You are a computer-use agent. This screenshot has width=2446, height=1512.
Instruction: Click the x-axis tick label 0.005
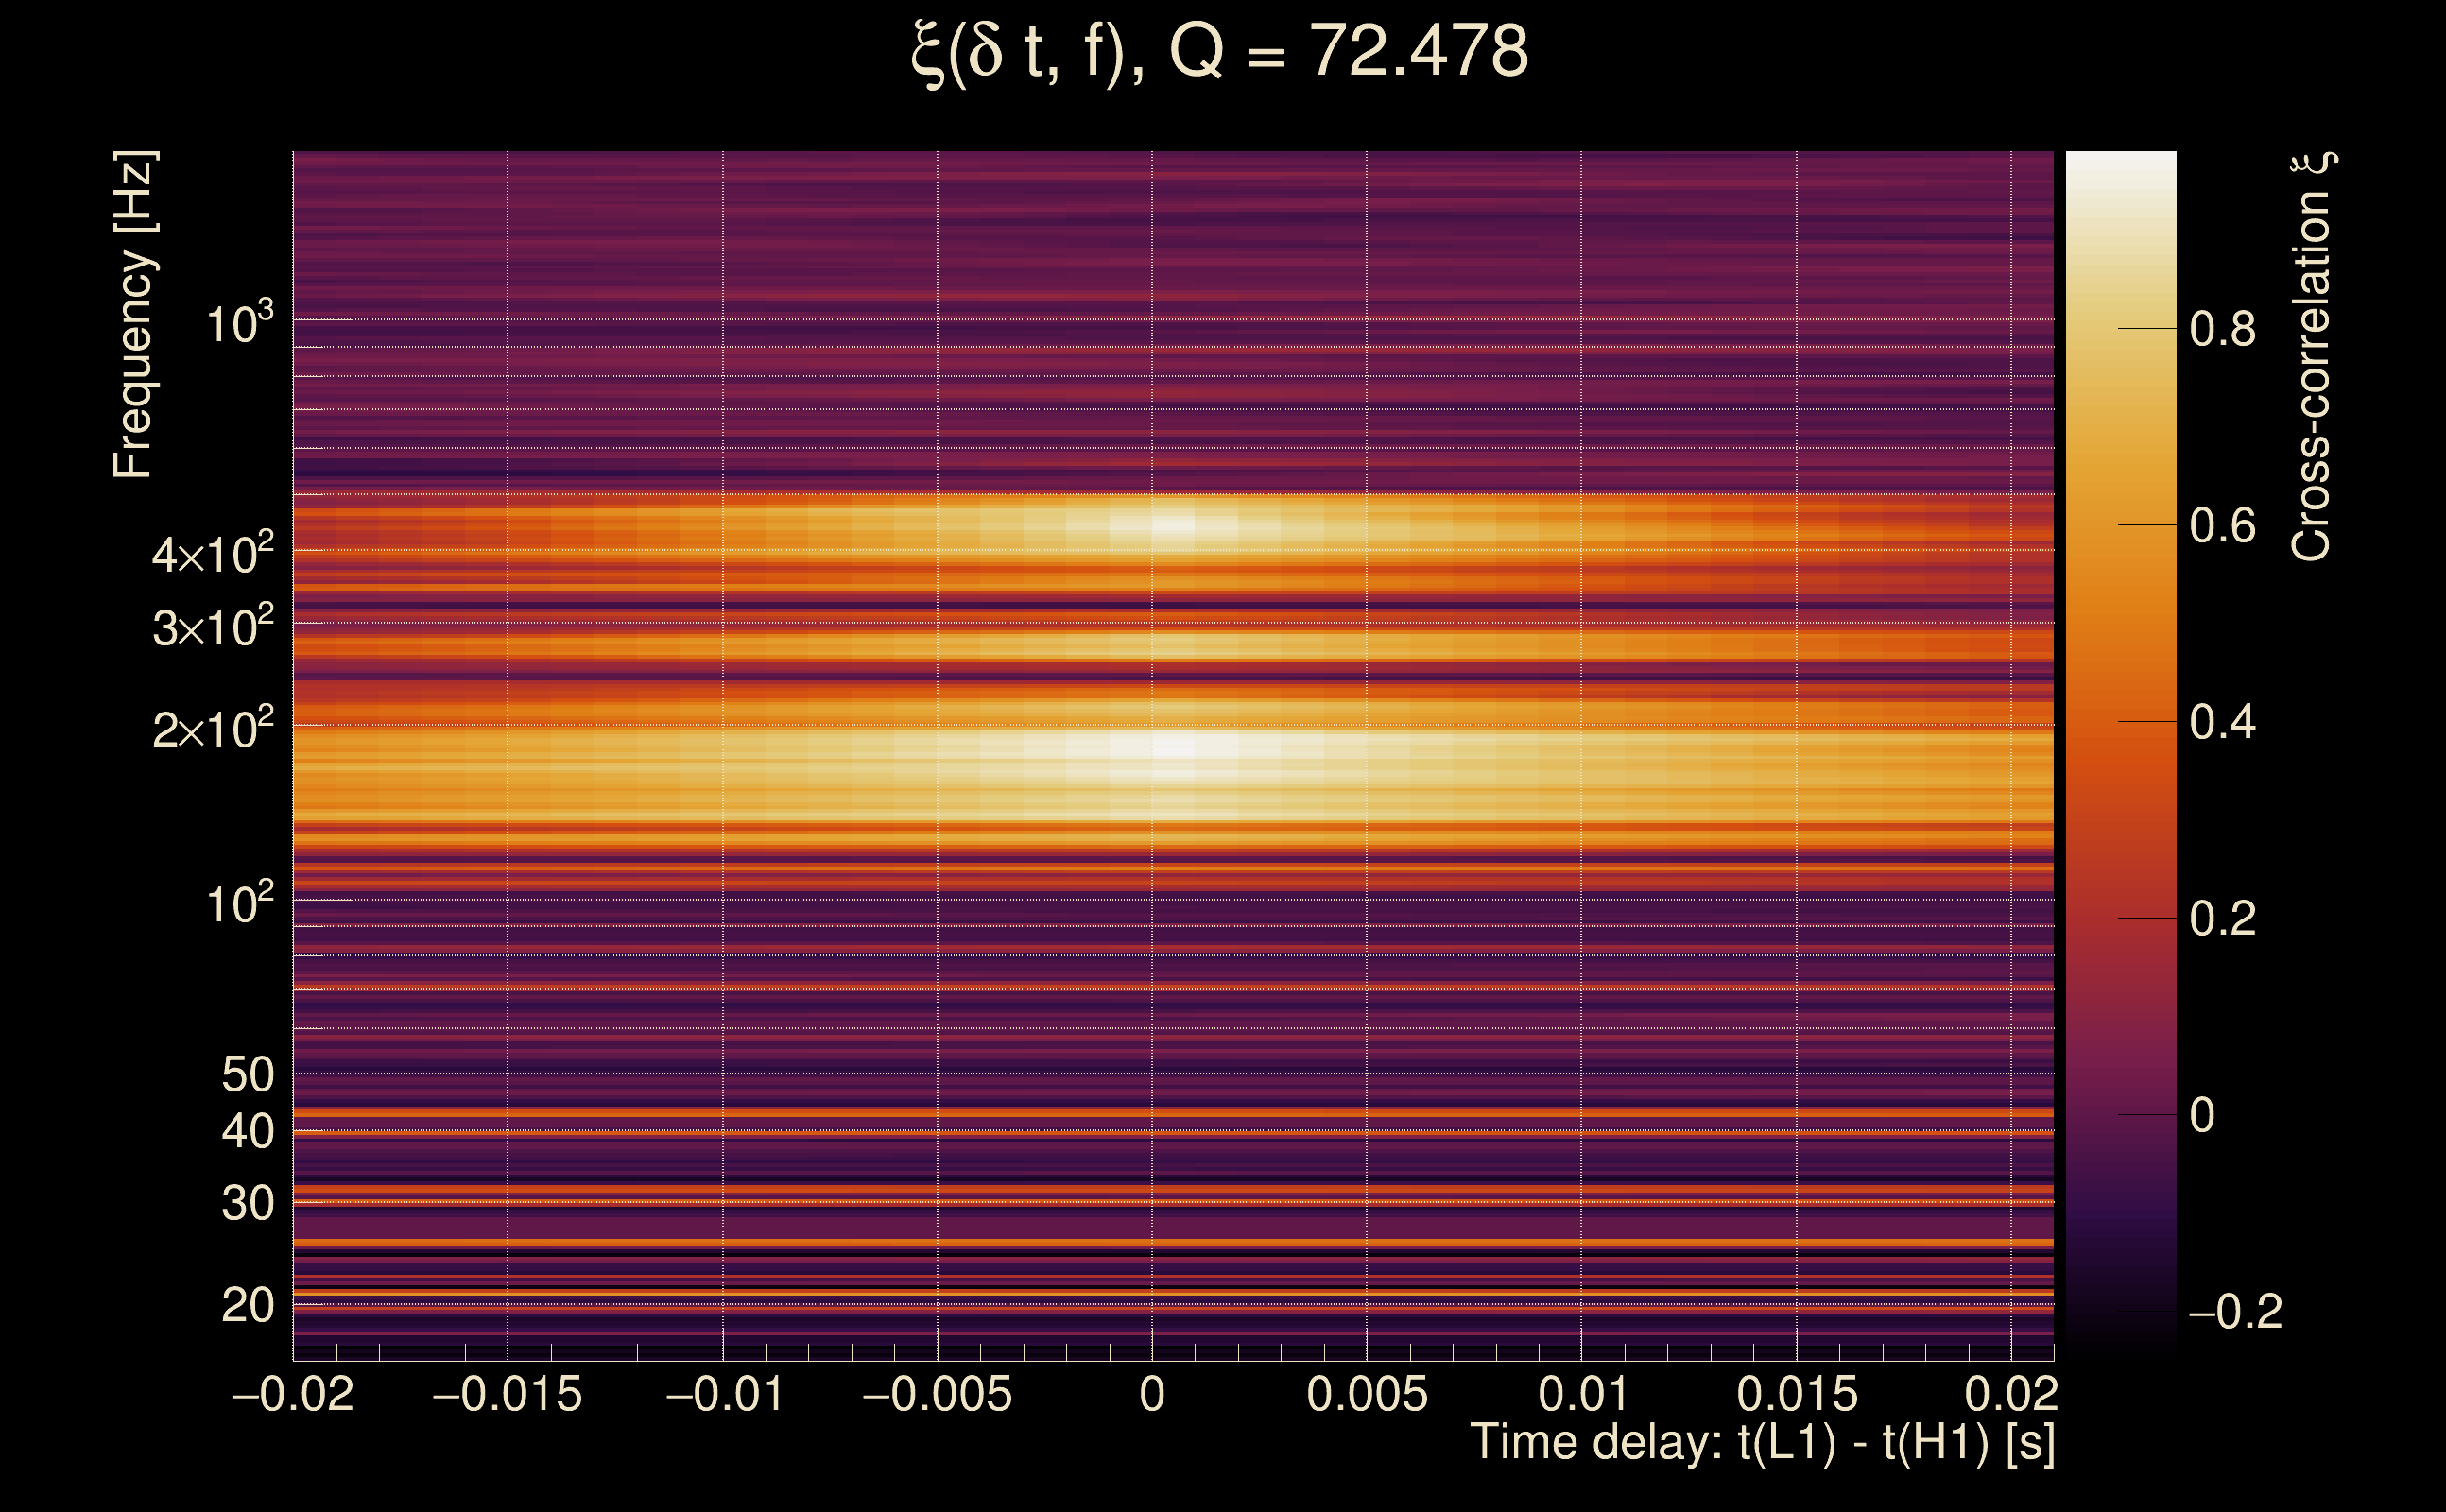(1367, 1394)
